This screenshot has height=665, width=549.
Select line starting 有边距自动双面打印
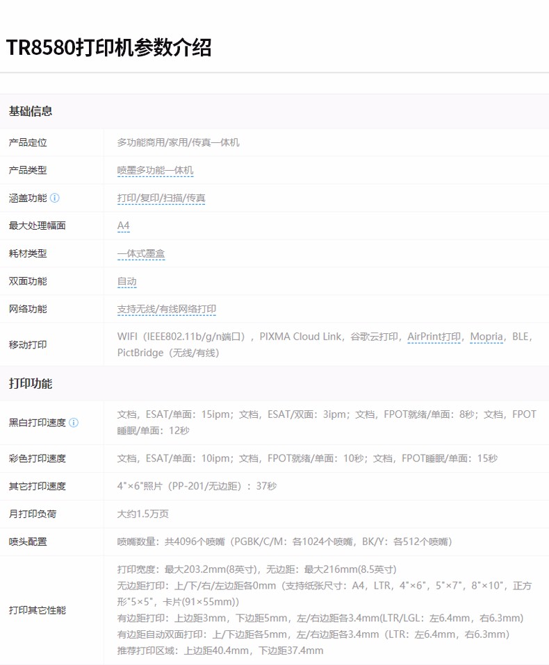coord(313,634)
